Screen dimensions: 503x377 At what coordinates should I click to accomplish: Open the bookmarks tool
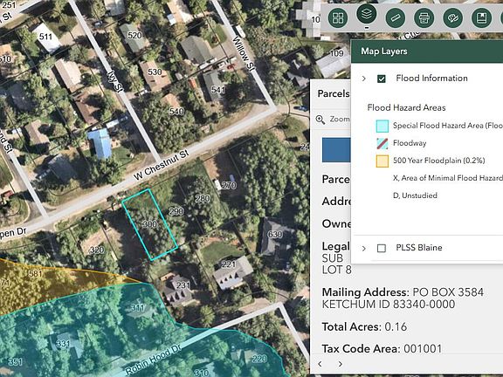pos(481,17)
